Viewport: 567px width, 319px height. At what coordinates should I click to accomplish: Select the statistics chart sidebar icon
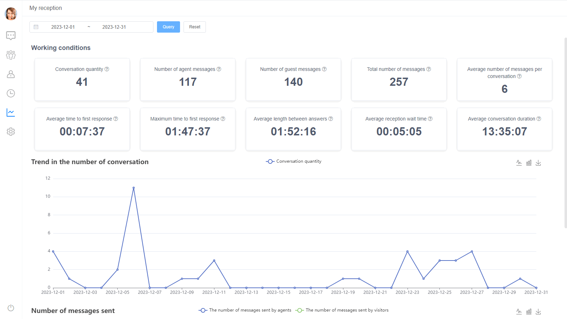pos(11,112)
